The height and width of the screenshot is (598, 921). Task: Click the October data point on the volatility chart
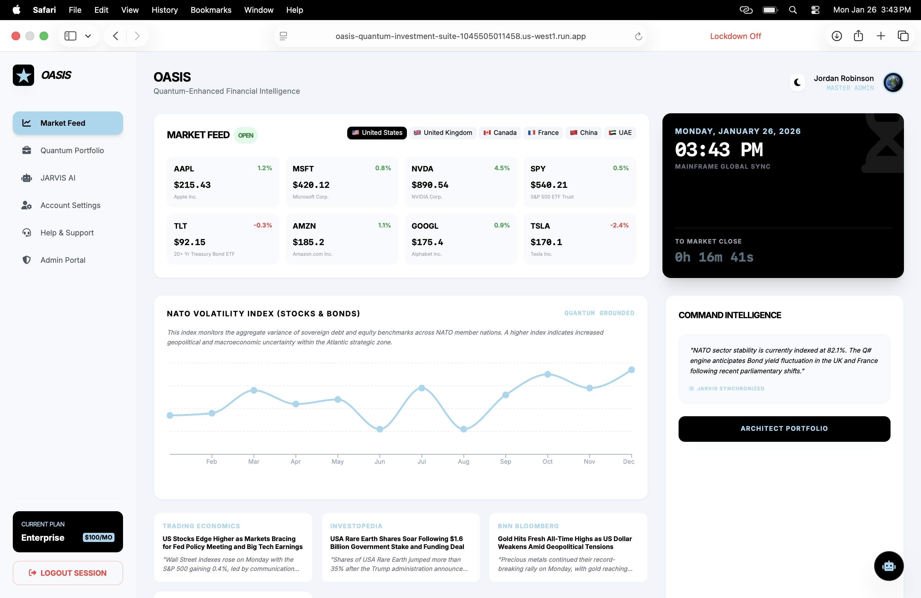(548, 375)
